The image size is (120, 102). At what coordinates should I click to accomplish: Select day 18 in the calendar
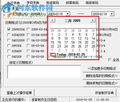coord(73,42)
